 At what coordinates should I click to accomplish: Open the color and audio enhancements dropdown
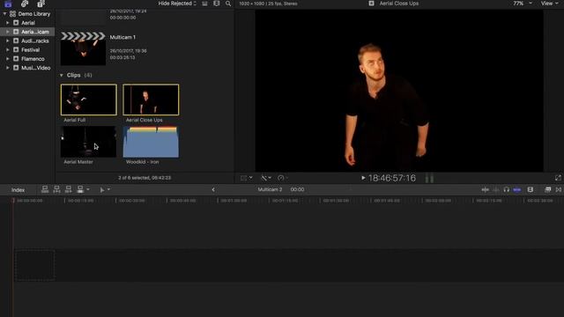click(x=266, y=178)
